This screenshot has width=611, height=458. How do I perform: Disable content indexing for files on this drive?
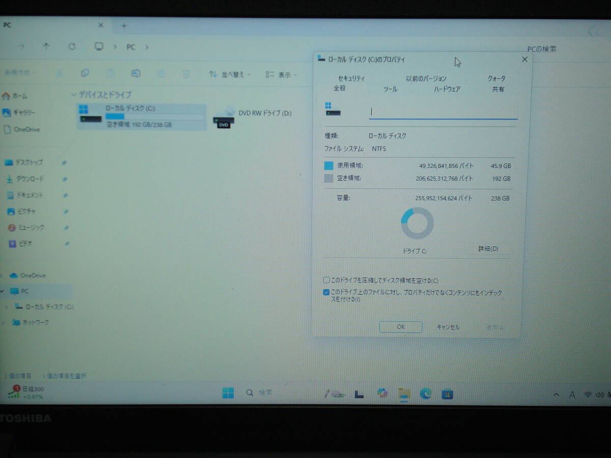326,293
